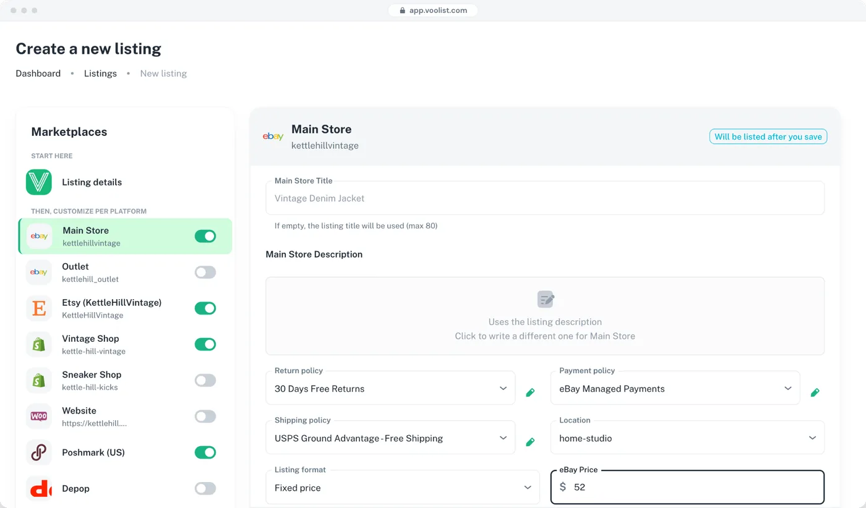Open the Location dropdown showing home-studio
This screenshot has width=866, height=508.
click(687, 438)
